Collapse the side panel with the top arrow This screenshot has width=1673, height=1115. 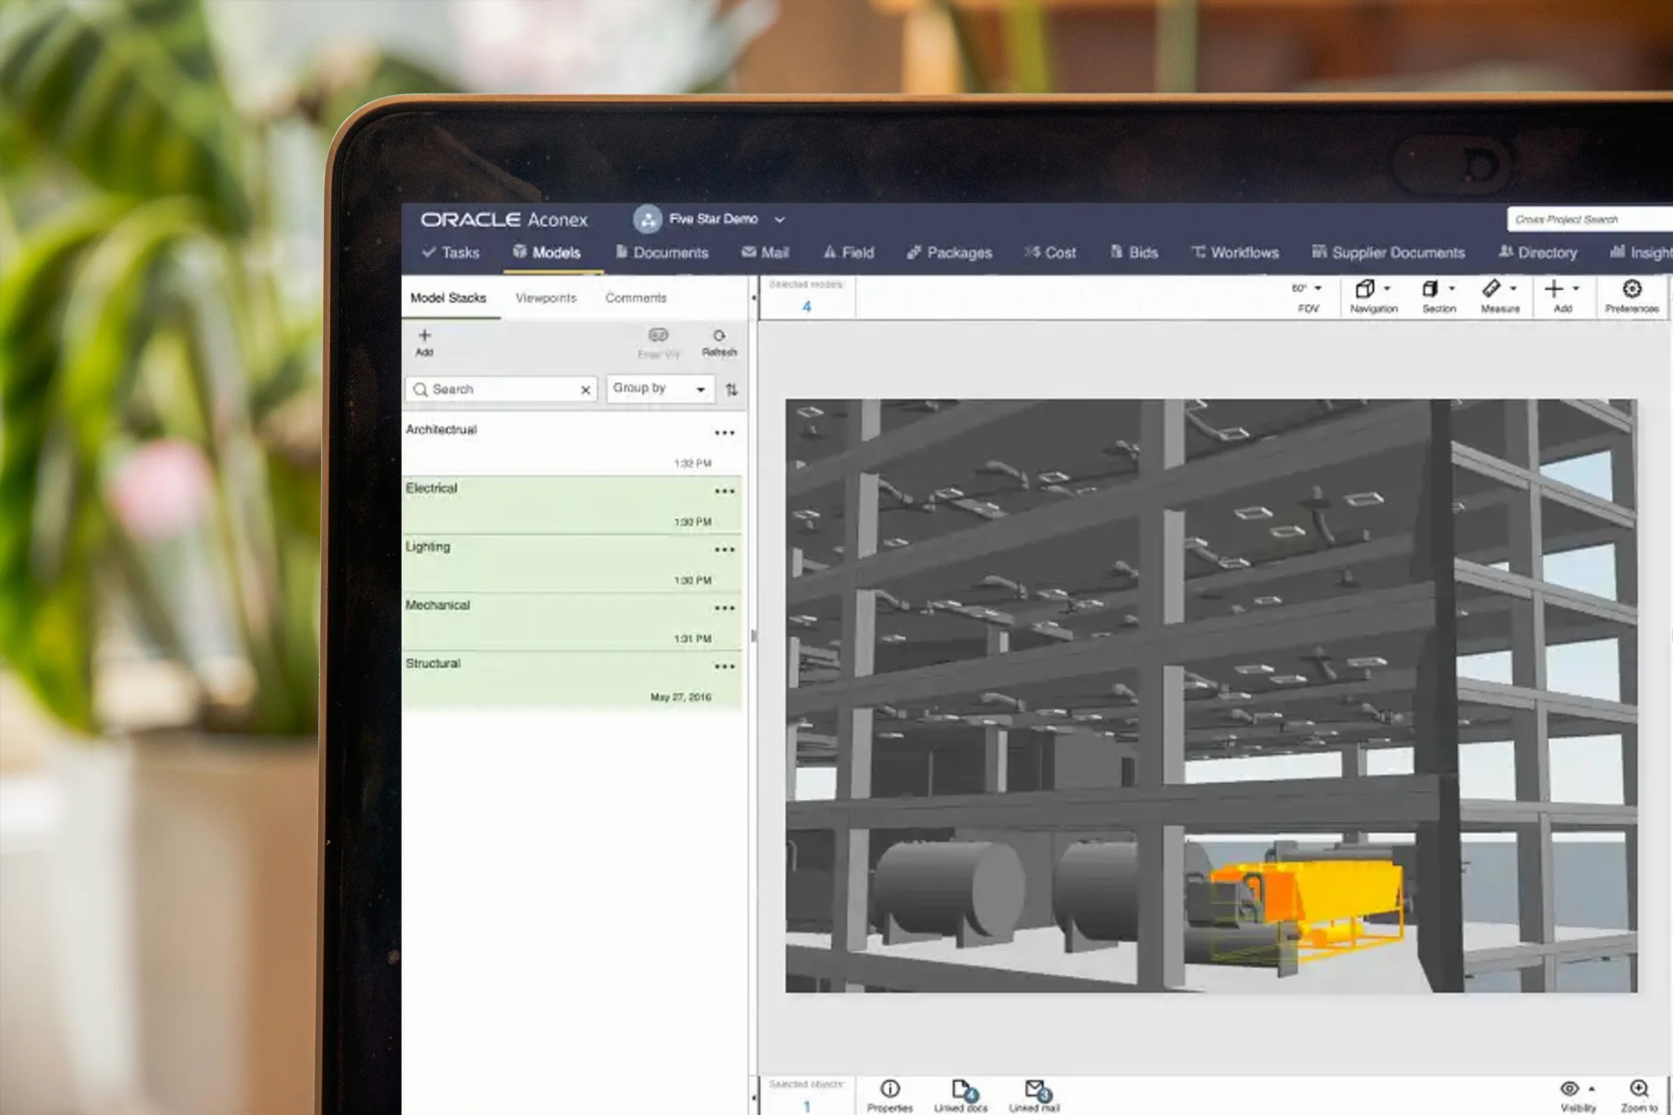pyautogui.click(x=754, y=298)
